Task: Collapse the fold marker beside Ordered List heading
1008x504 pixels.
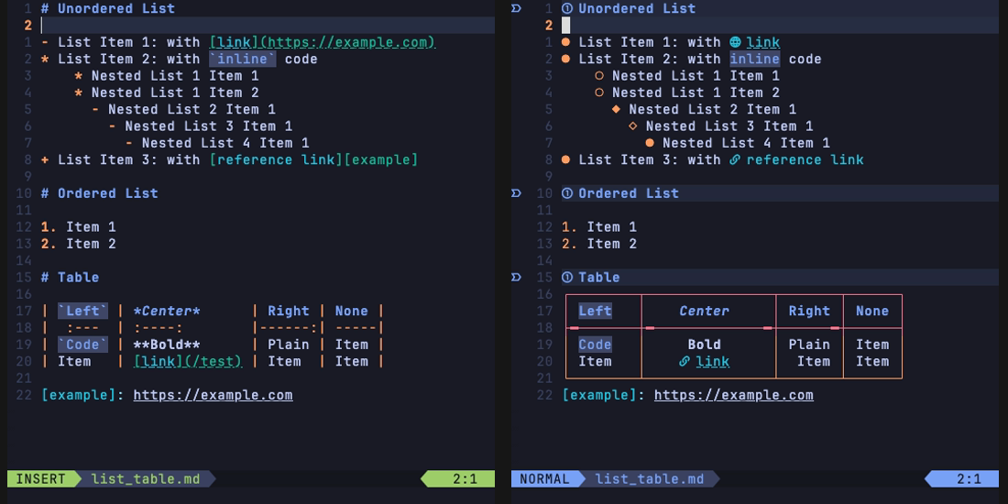Action: [x=516, y=193]
